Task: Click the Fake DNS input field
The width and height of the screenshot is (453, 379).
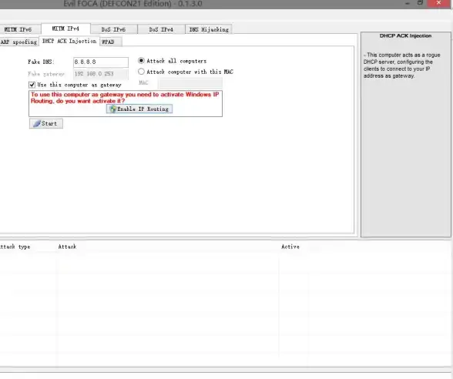Action: click(x=100, y=62)
